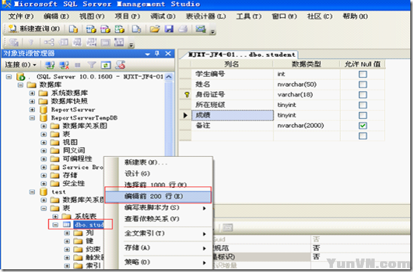Switch to the dbo.student designer tab
The image size is (413, 272).
coord(241,55)
